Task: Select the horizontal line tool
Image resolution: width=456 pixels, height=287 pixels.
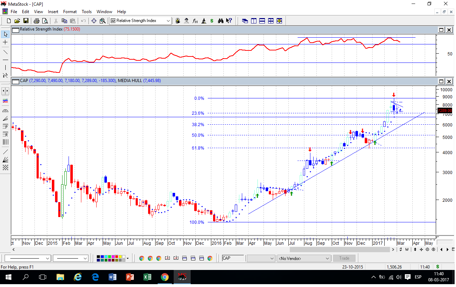Action: click(x=5, y=59)
